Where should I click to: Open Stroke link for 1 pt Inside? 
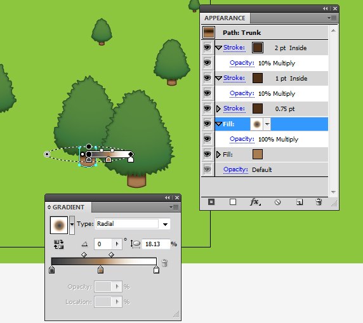tap(234, 78)
